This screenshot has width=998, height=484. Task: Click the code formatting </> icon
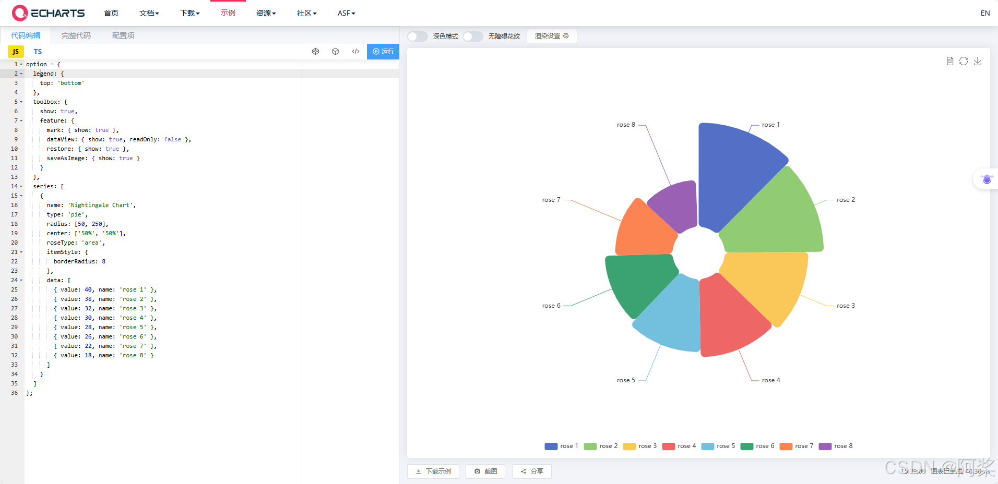[355, 51]
